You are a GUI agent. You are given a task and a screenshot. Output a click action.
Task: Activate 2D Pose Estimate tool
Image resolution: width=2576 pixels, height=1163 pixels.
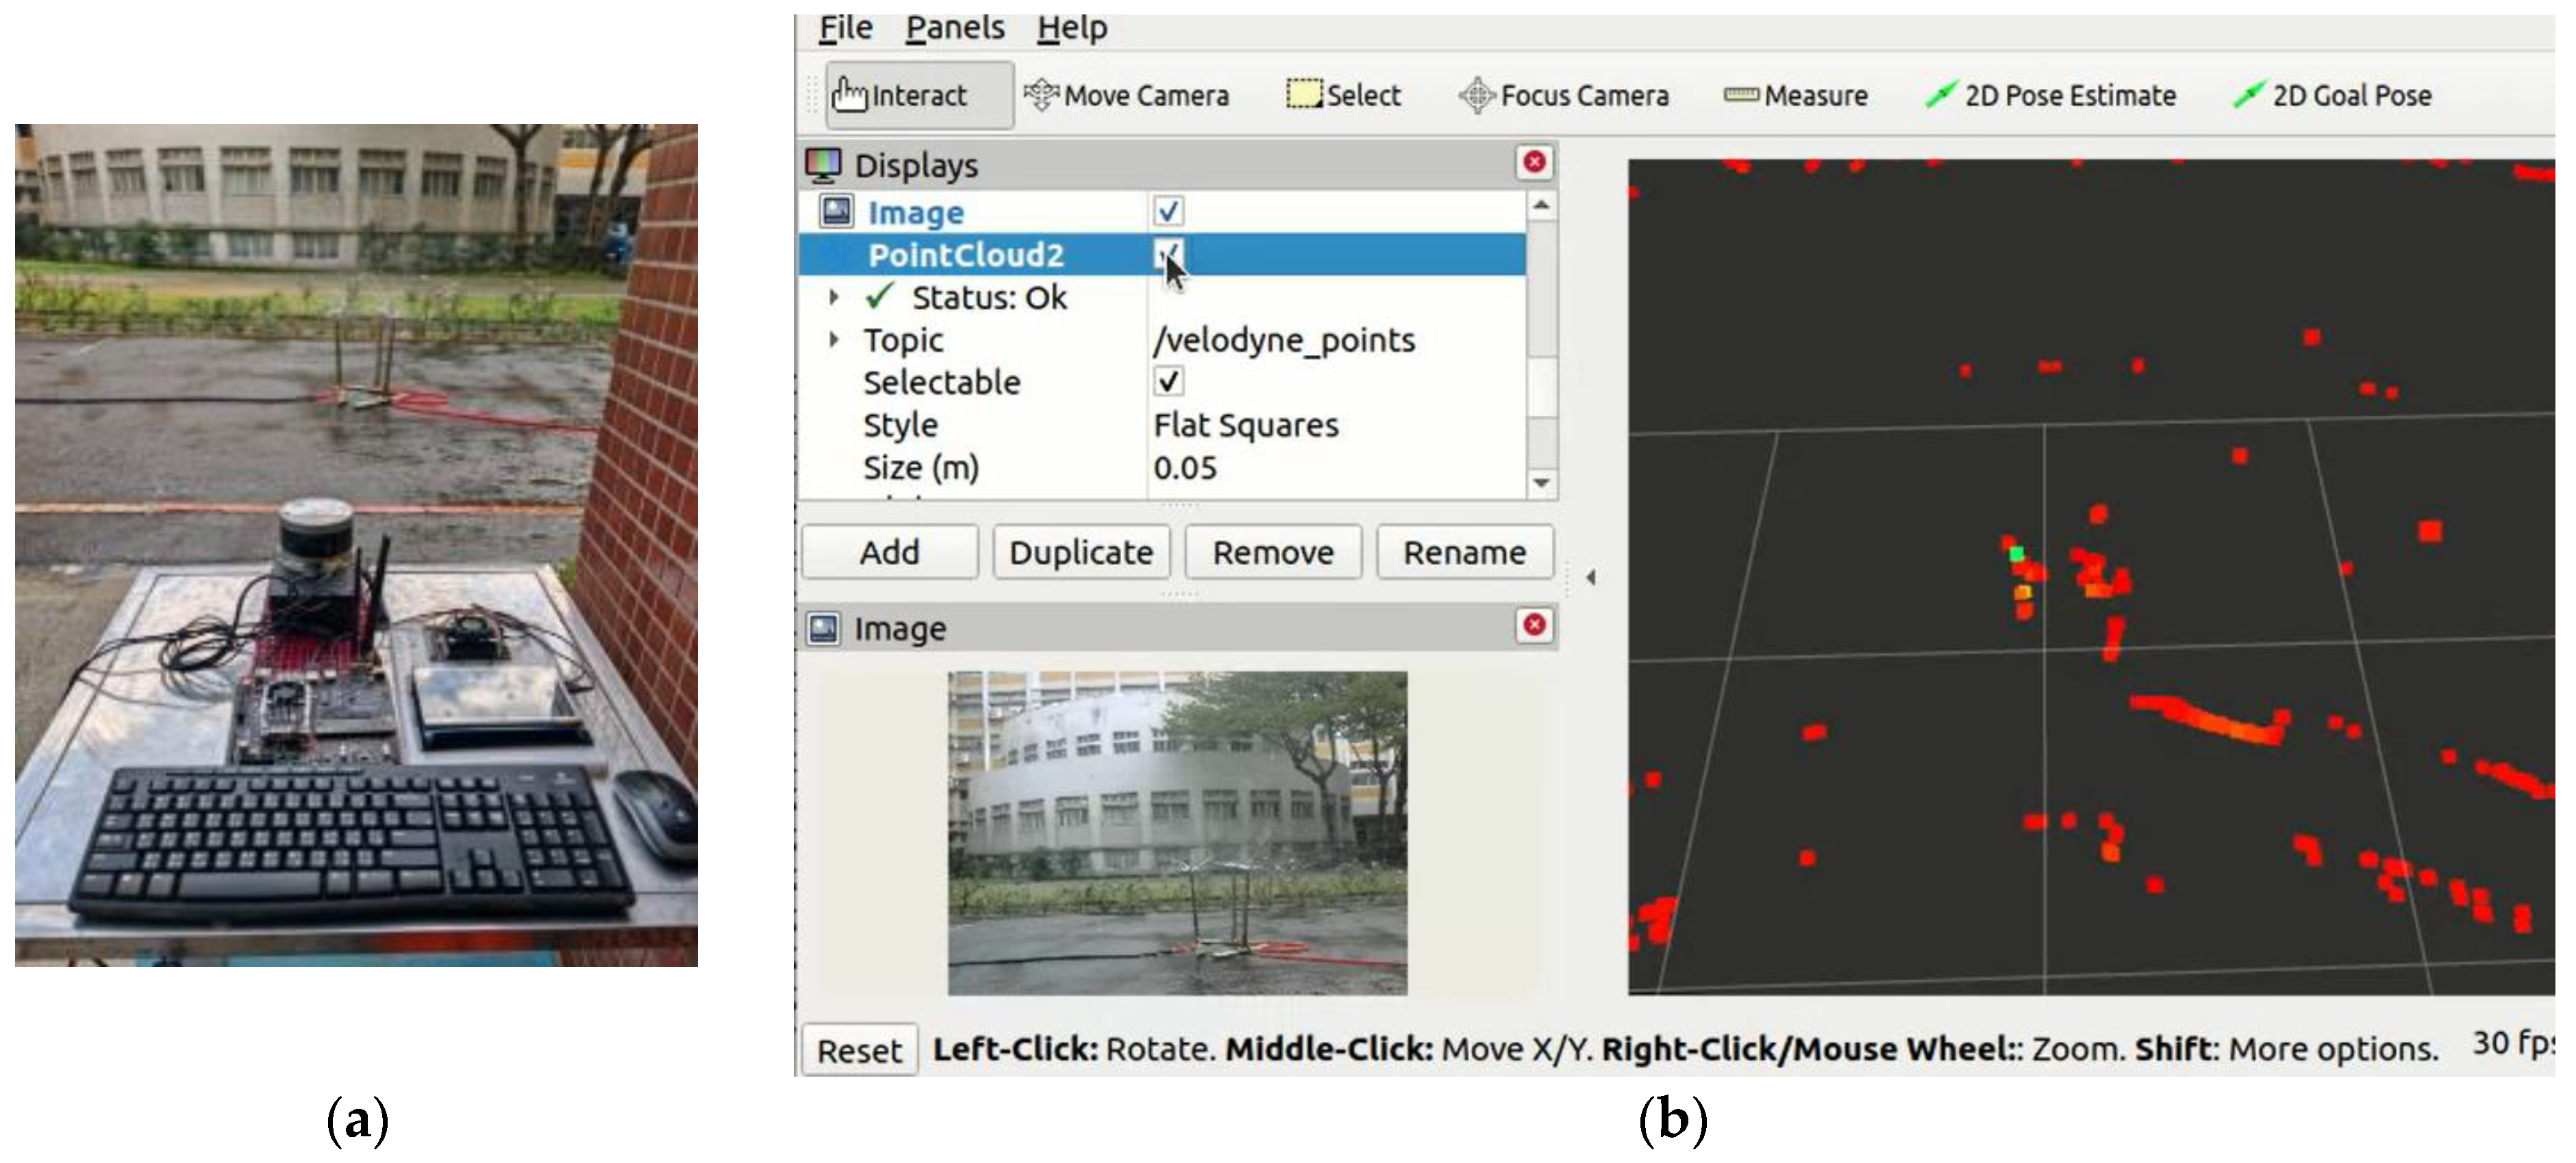click(x=2051, y=96)
